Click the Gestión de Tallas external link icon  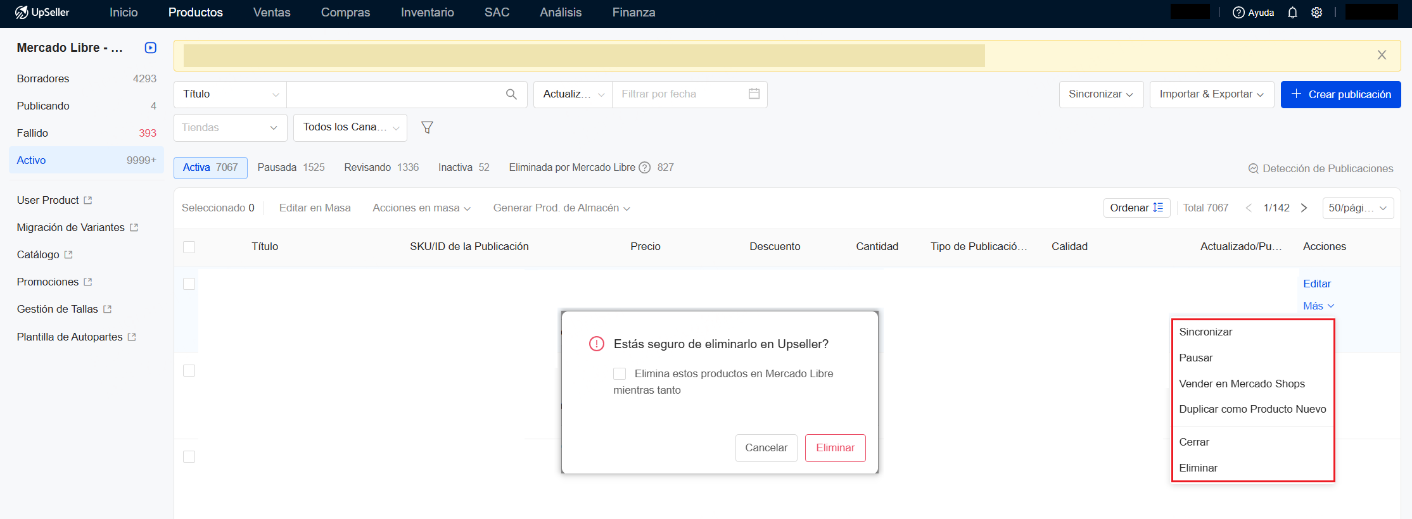pyautogui.click(x=107, y=309)
